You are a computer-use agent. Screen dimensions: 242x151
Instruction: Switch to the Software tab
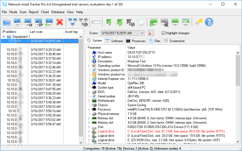[x=114, y=41]
